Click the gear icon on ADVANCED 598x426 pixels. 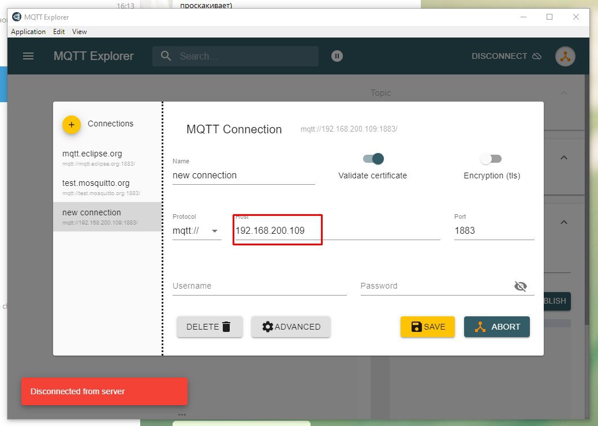pyautogui.click(x=268, y=327)
